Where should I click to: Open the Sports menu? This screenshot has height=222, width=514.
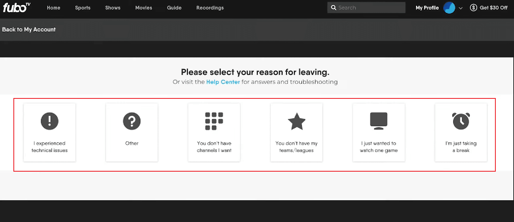coord(82,8)
